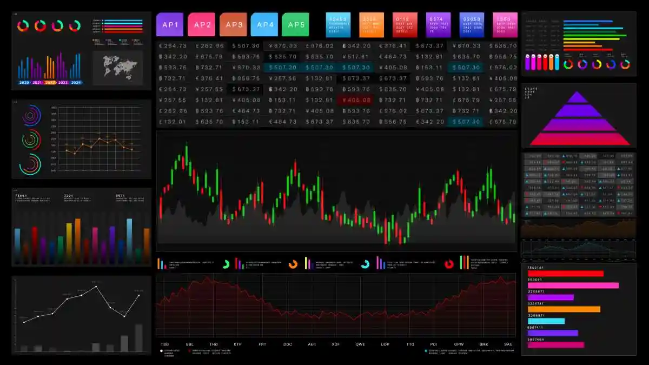Open the purple 6574 stat card
This screenshot has width=649, height=365.
(439, 25)
